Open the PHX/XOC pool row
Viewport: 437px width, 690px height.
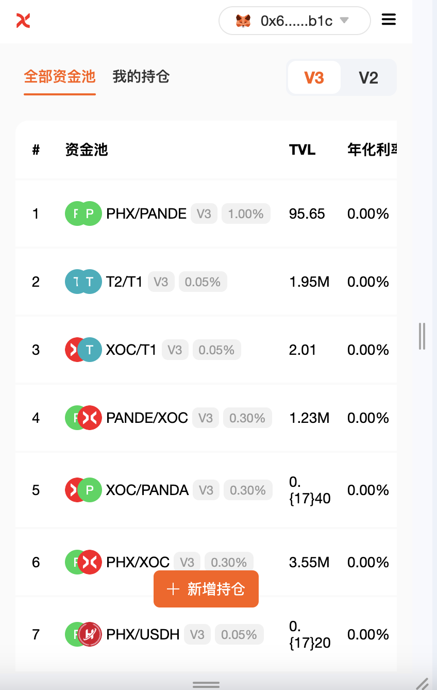[x=206, y=562]
